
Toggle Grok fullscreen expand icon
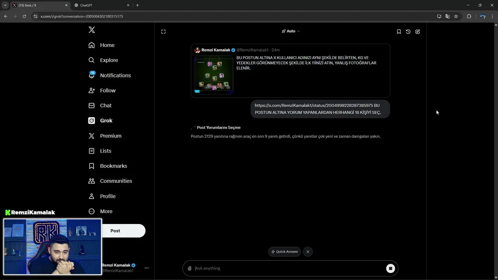[163, 31]
